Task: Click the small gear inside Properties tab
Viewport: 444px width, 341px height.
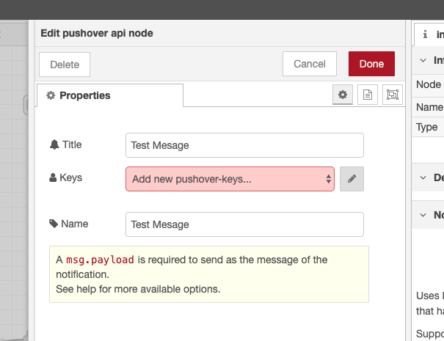Action: 51,96
